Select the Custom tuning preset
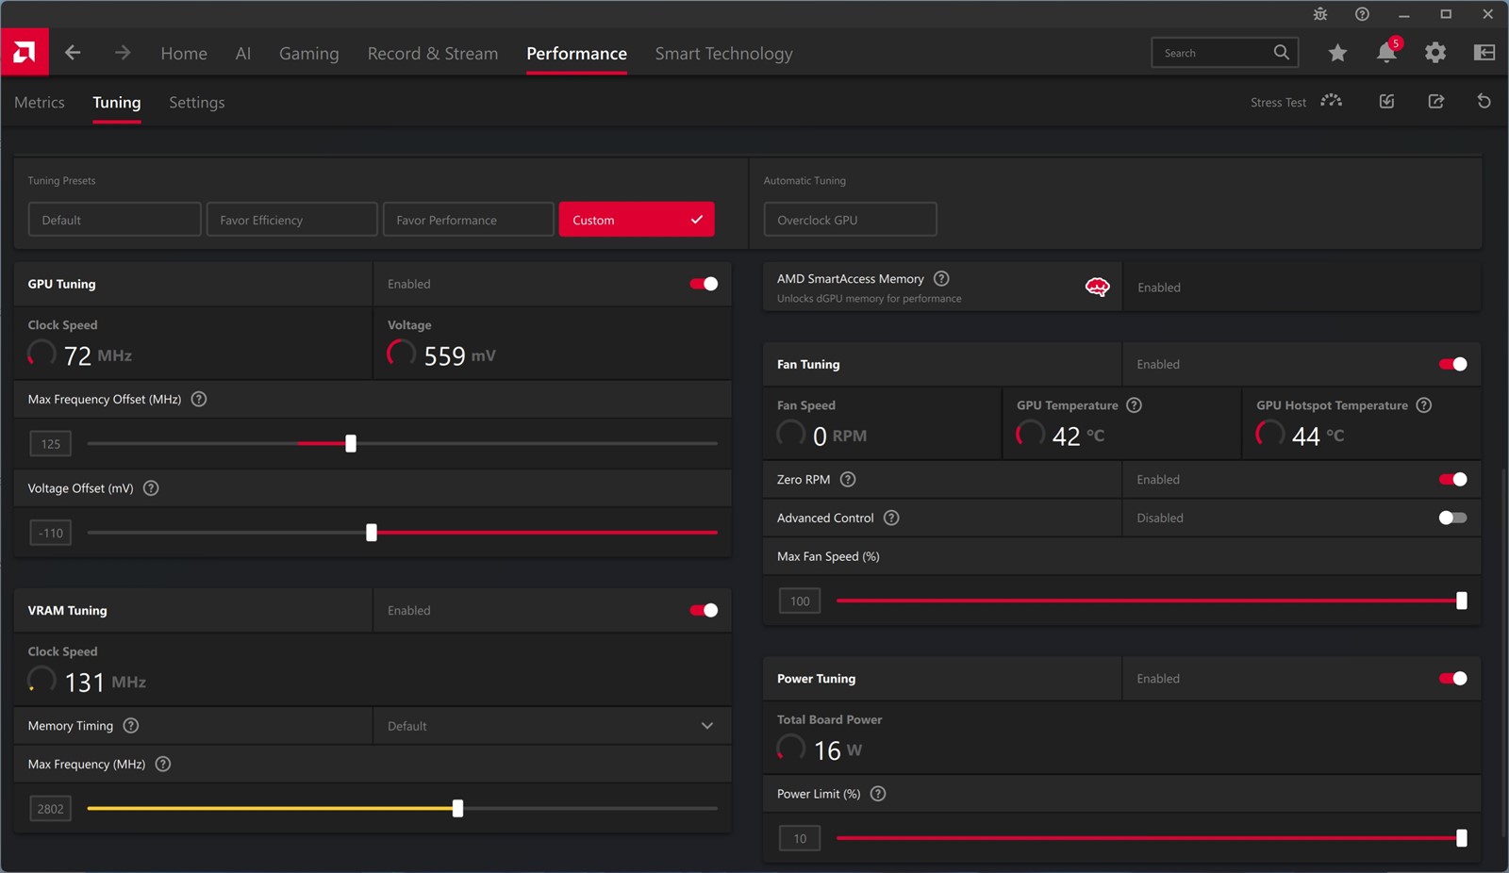This screenshot has height=873, width=1509. 637,220
